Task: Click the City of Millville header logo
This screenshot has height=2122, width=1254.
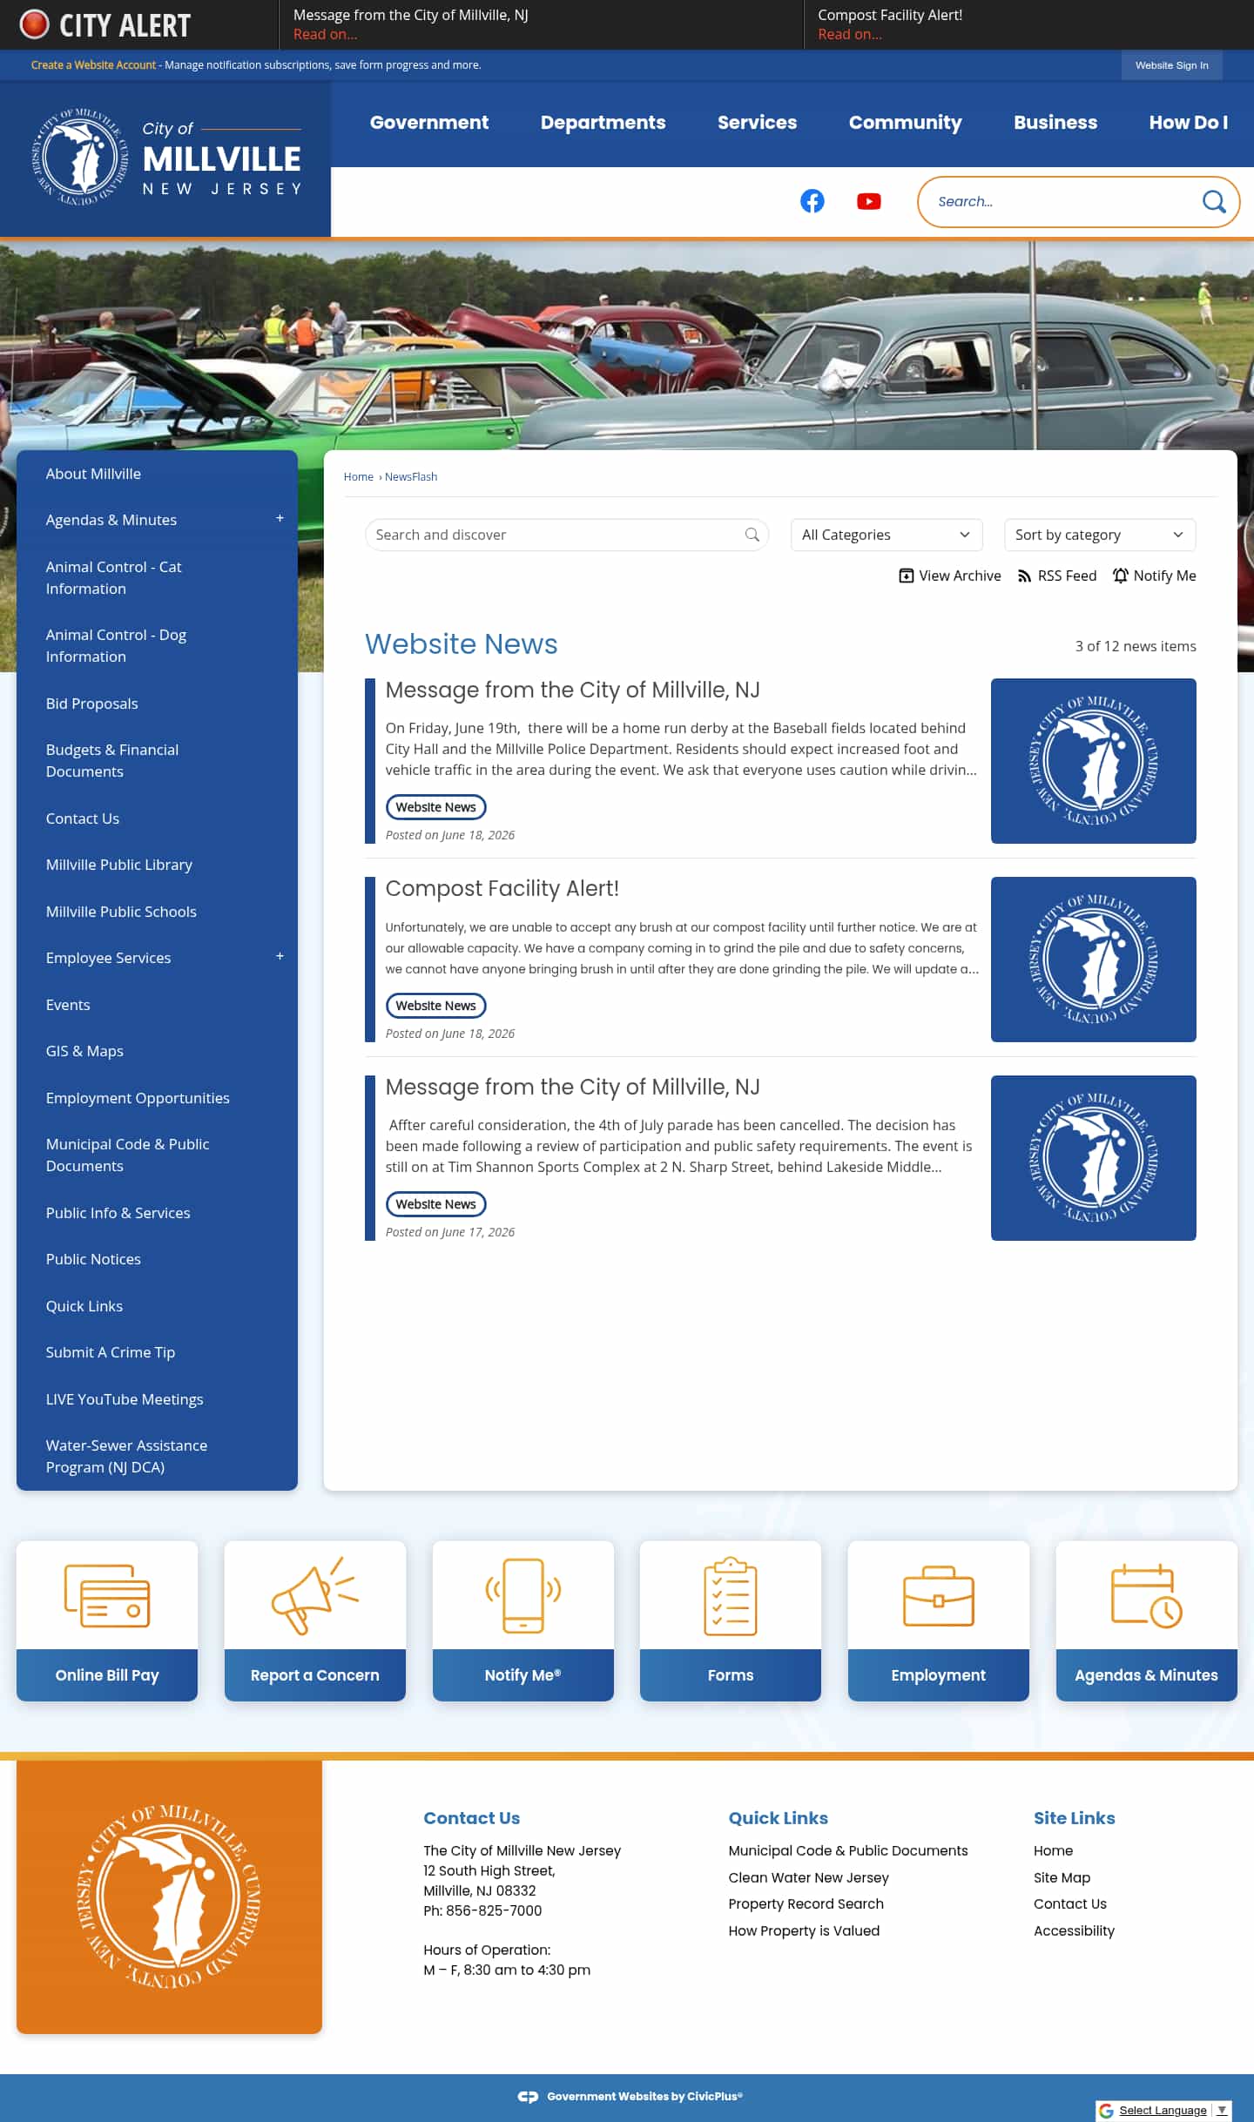Action: (165, 158)
